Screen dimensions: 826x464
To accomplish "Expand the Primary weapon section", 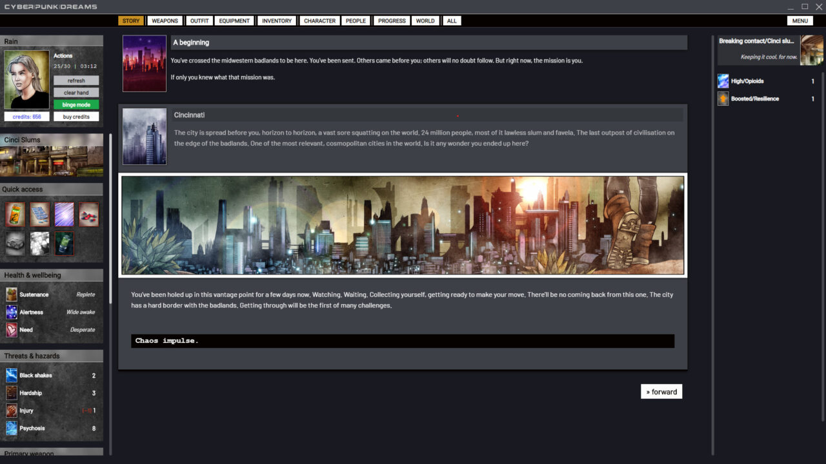I will pos(52,452).
